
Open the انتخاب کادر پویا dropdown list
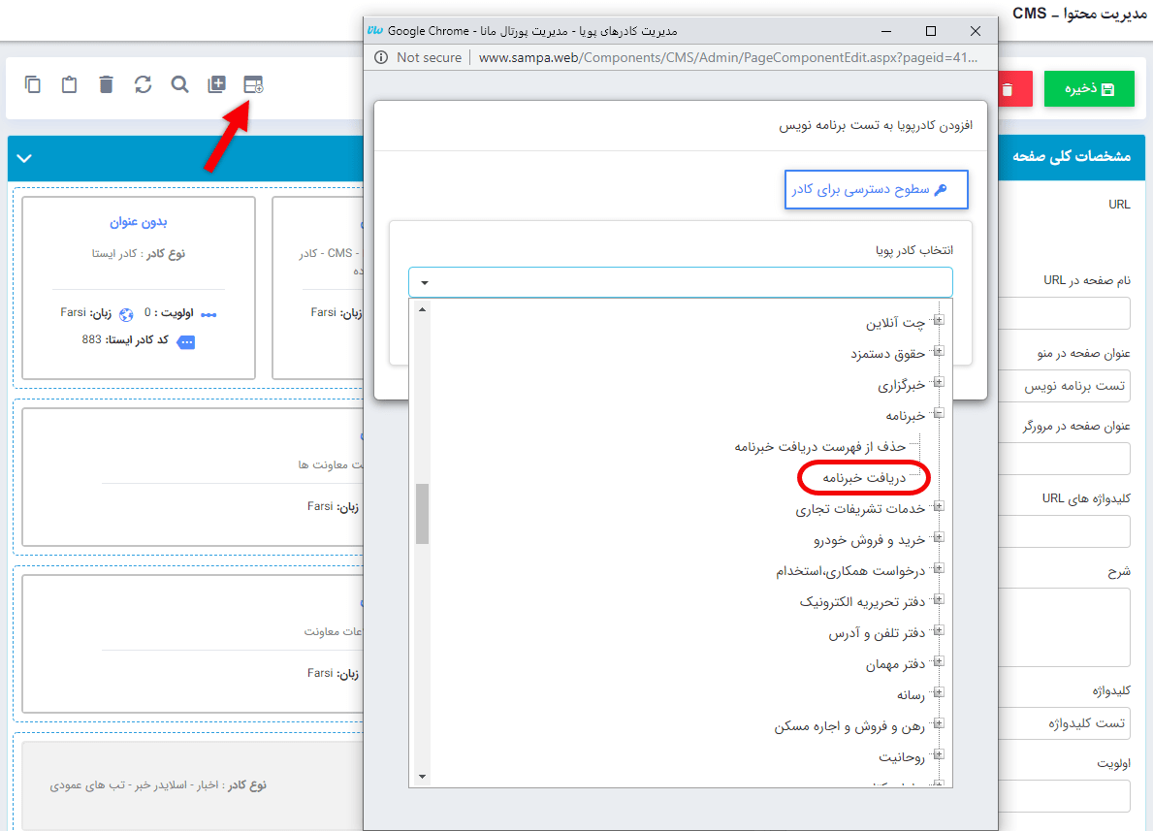424,282
